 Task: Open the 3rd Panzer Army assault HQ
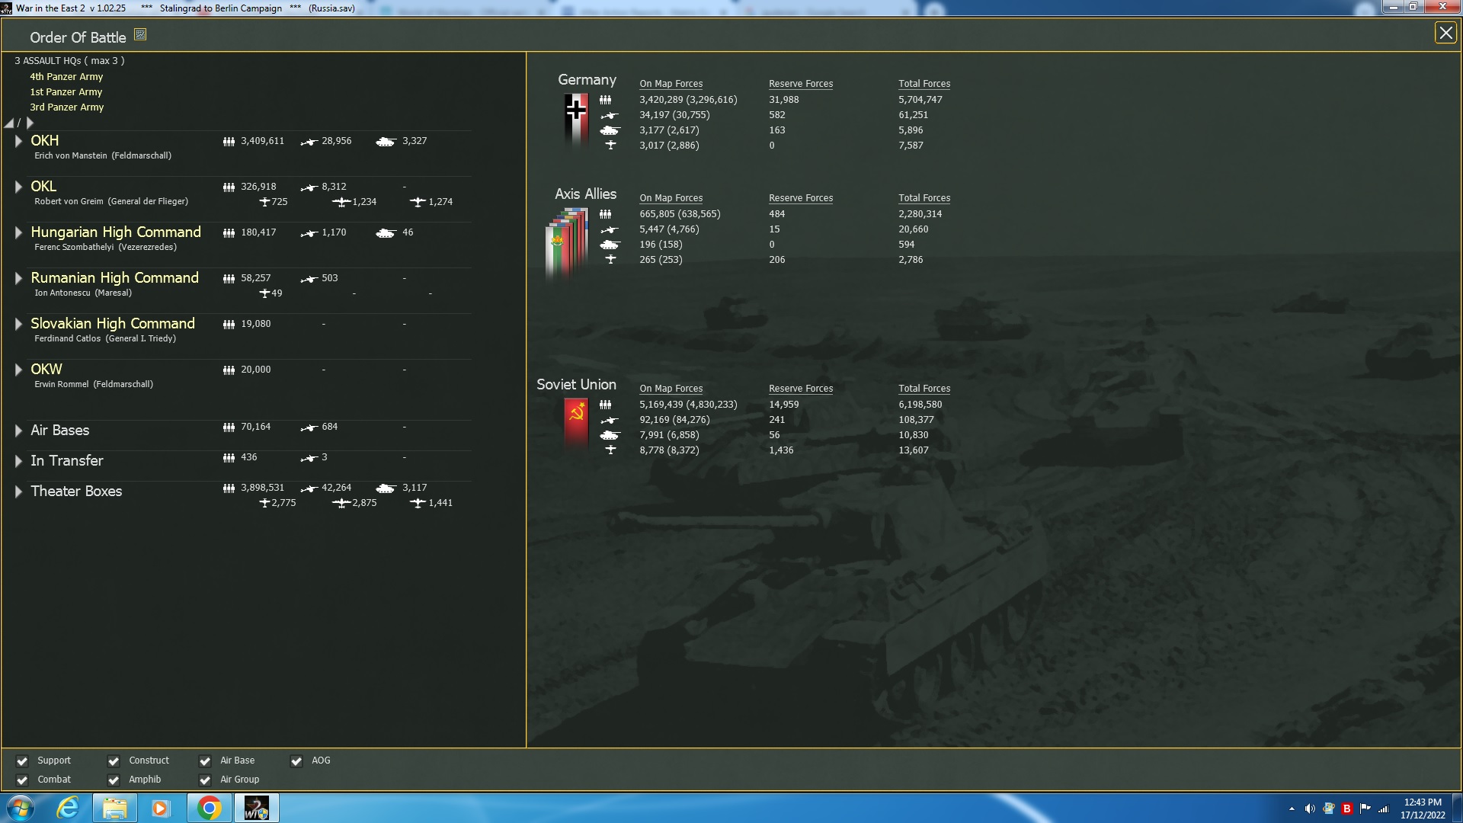[66, 107]
